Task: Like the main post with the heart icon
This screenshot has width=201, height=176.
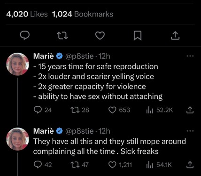Action: (100, 36)
